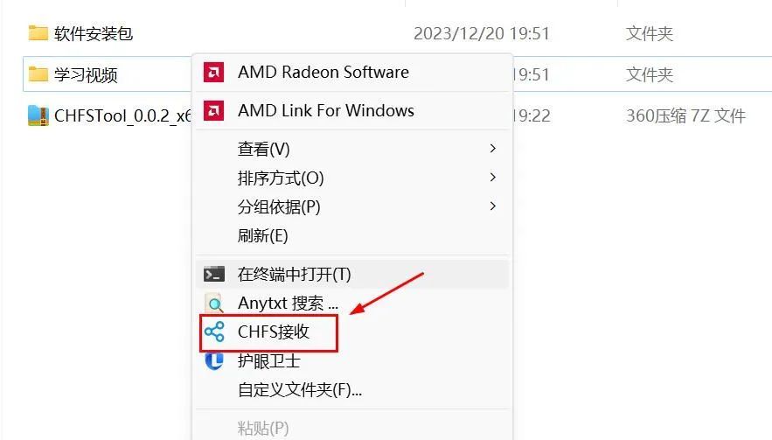The width and height of the screenshot is (772, 440).
Task: Click the 软件安装包 date 2023/12/20 19:51
Action: 482,33
